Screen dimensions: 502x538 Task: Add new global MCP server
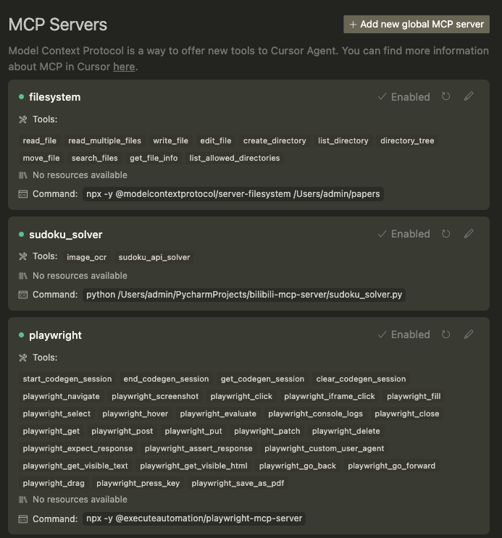pyautogui.click(x=417, y=25)
